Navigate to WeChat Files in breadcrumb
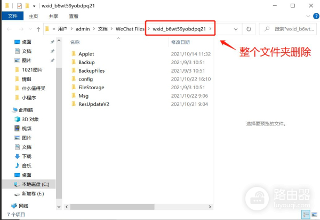Viewport: 320px width, 220px height. click(131, 28)
